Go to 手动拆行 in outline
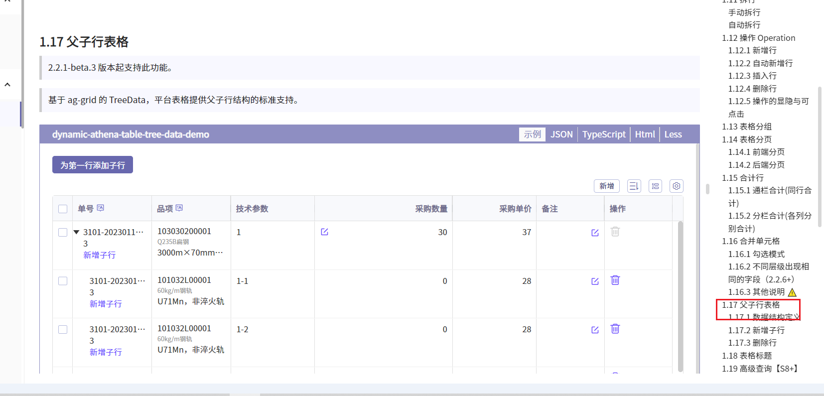Image resolution: width=824 pixels, height=396 pixels. (744, 12)
